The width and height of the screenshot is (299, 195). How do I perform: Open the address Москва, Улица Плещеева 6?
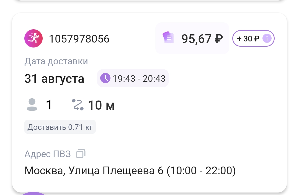130,171
